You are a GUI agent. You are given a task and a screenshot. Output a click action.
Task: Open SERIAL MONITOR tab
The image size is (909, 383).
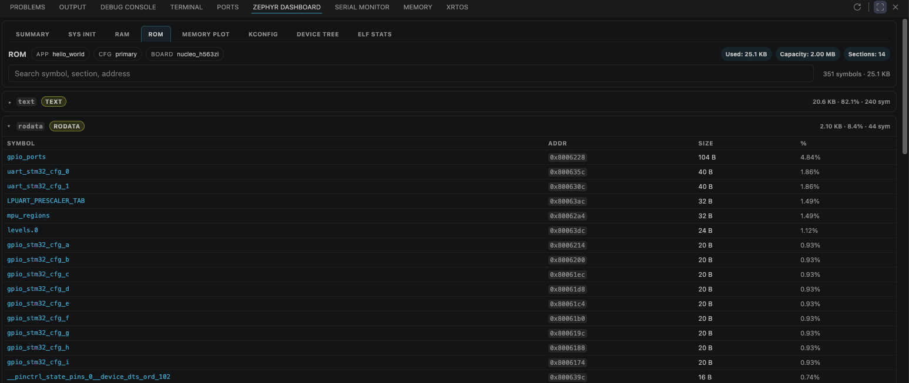coord(362,7)
